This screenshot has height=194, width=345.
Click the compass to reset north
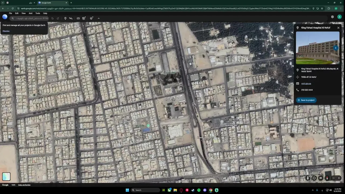[x=327, y=178]
